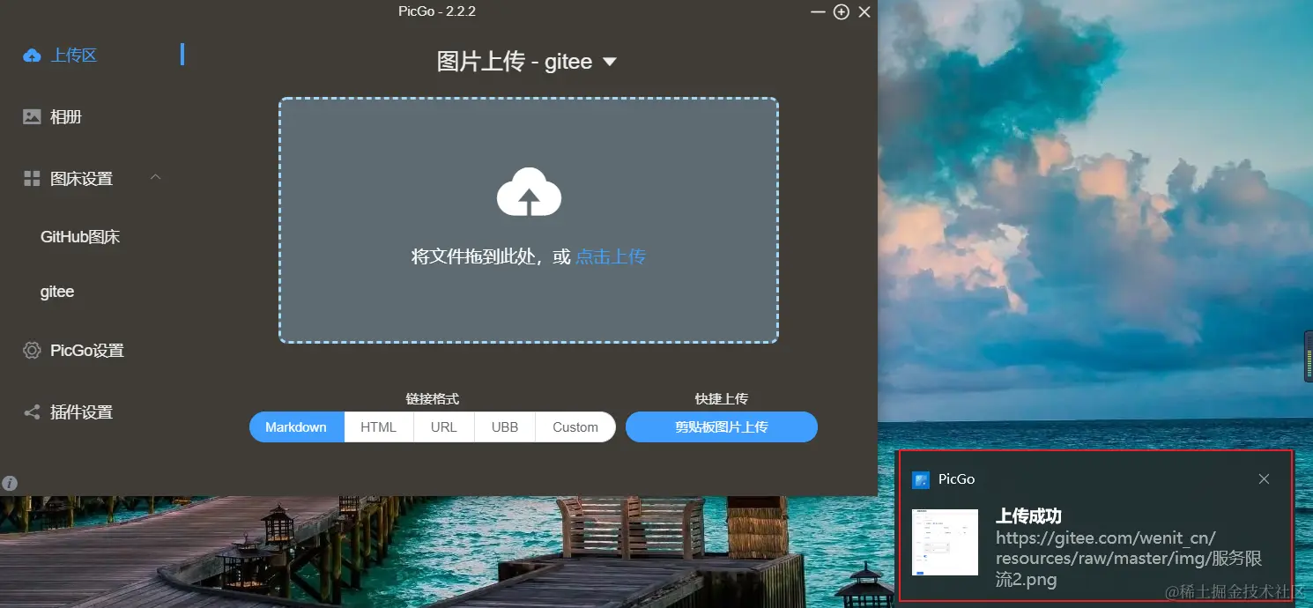Click the gitee URL in the notification
The height and width of the screenshot is (608, 1313).
tap(1129, 559)
